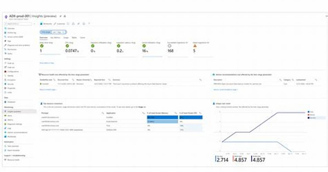
Task: Click the Workbooks toolbar button
Action: coord(46,24)
